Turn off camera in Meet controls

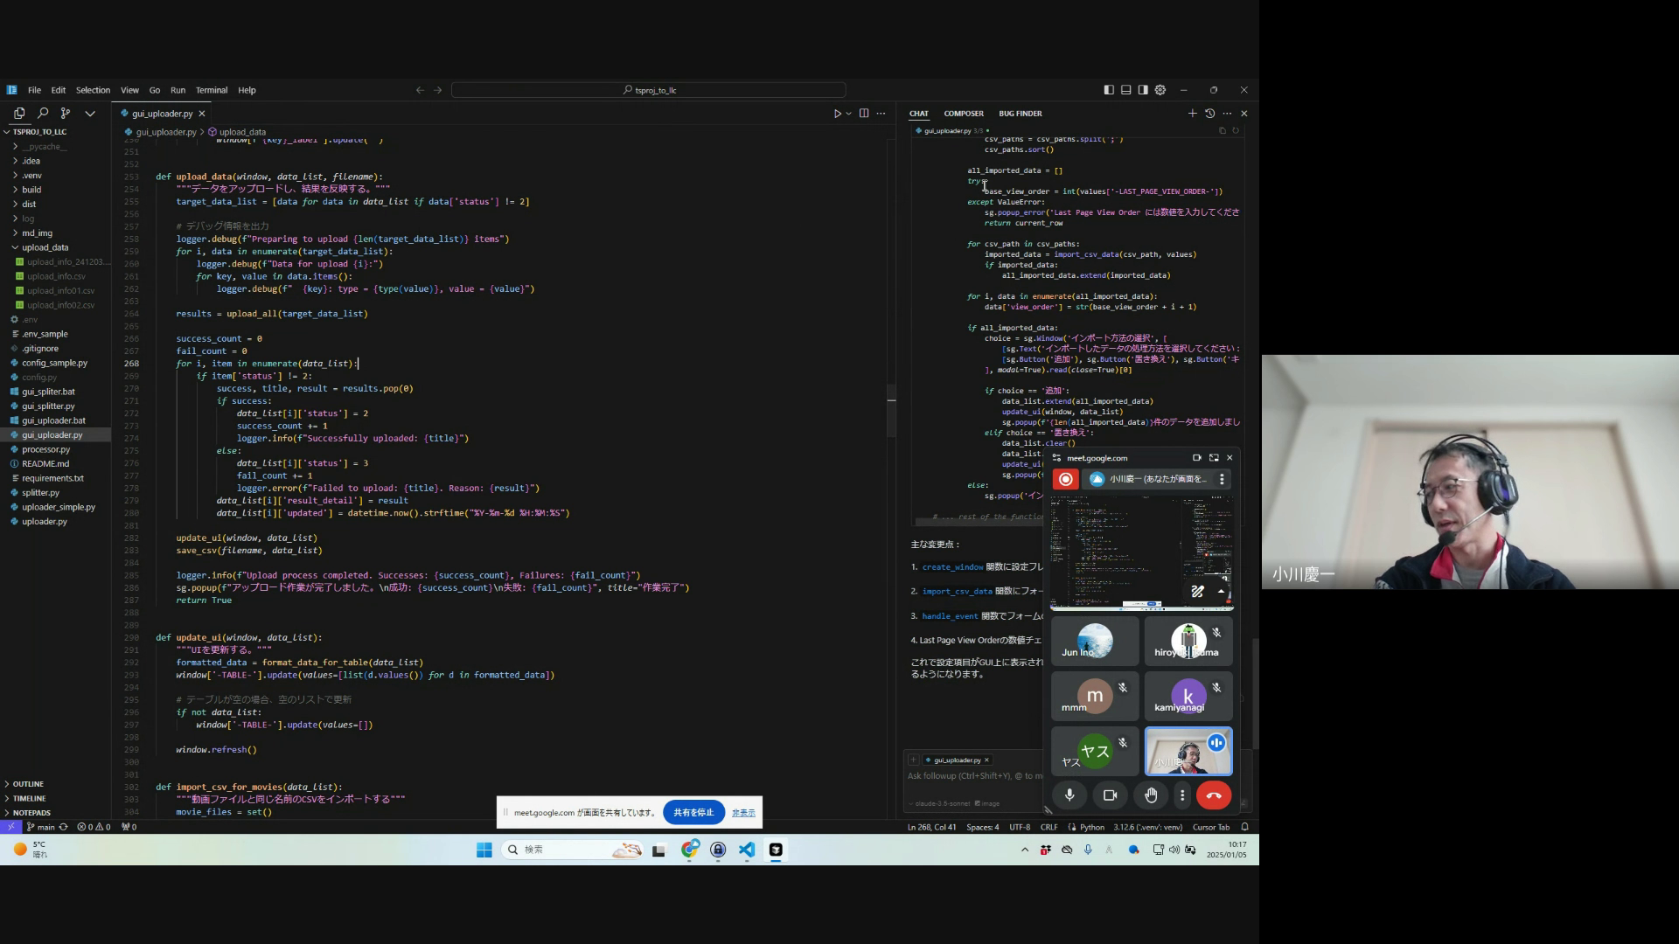click(x=1110, y=795)
